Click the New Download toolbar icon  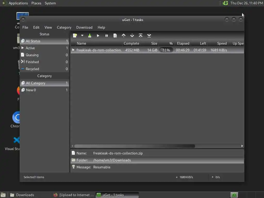coord(75,36)
